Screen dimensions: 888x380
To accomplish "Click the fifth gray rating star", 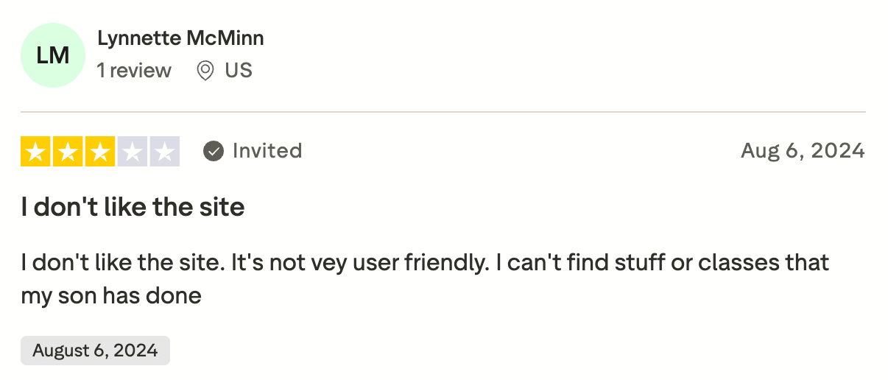I will tap(164, 151).
